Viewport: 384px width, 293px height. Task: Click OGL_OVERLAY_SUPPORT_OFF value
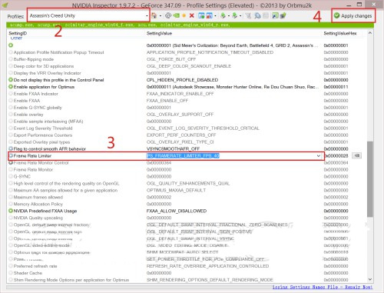tap(180, 115)
